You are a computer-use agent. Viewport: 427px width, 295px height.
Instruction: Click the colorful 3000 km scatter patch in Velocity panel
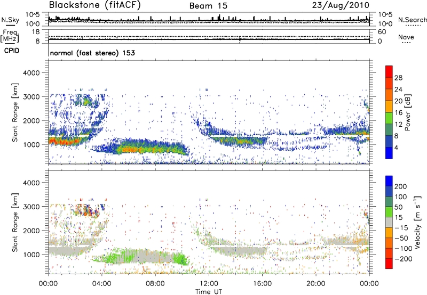(x=88, y=210)
